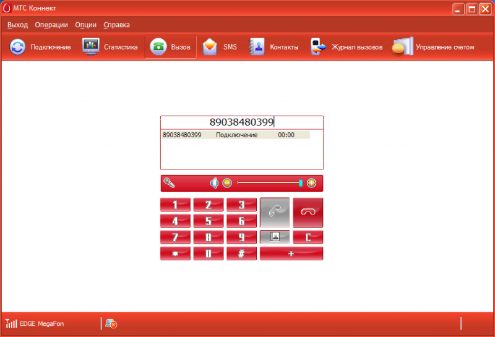
Task: Dial digit 0 on keypad
Action: click(x=209, y=254)
